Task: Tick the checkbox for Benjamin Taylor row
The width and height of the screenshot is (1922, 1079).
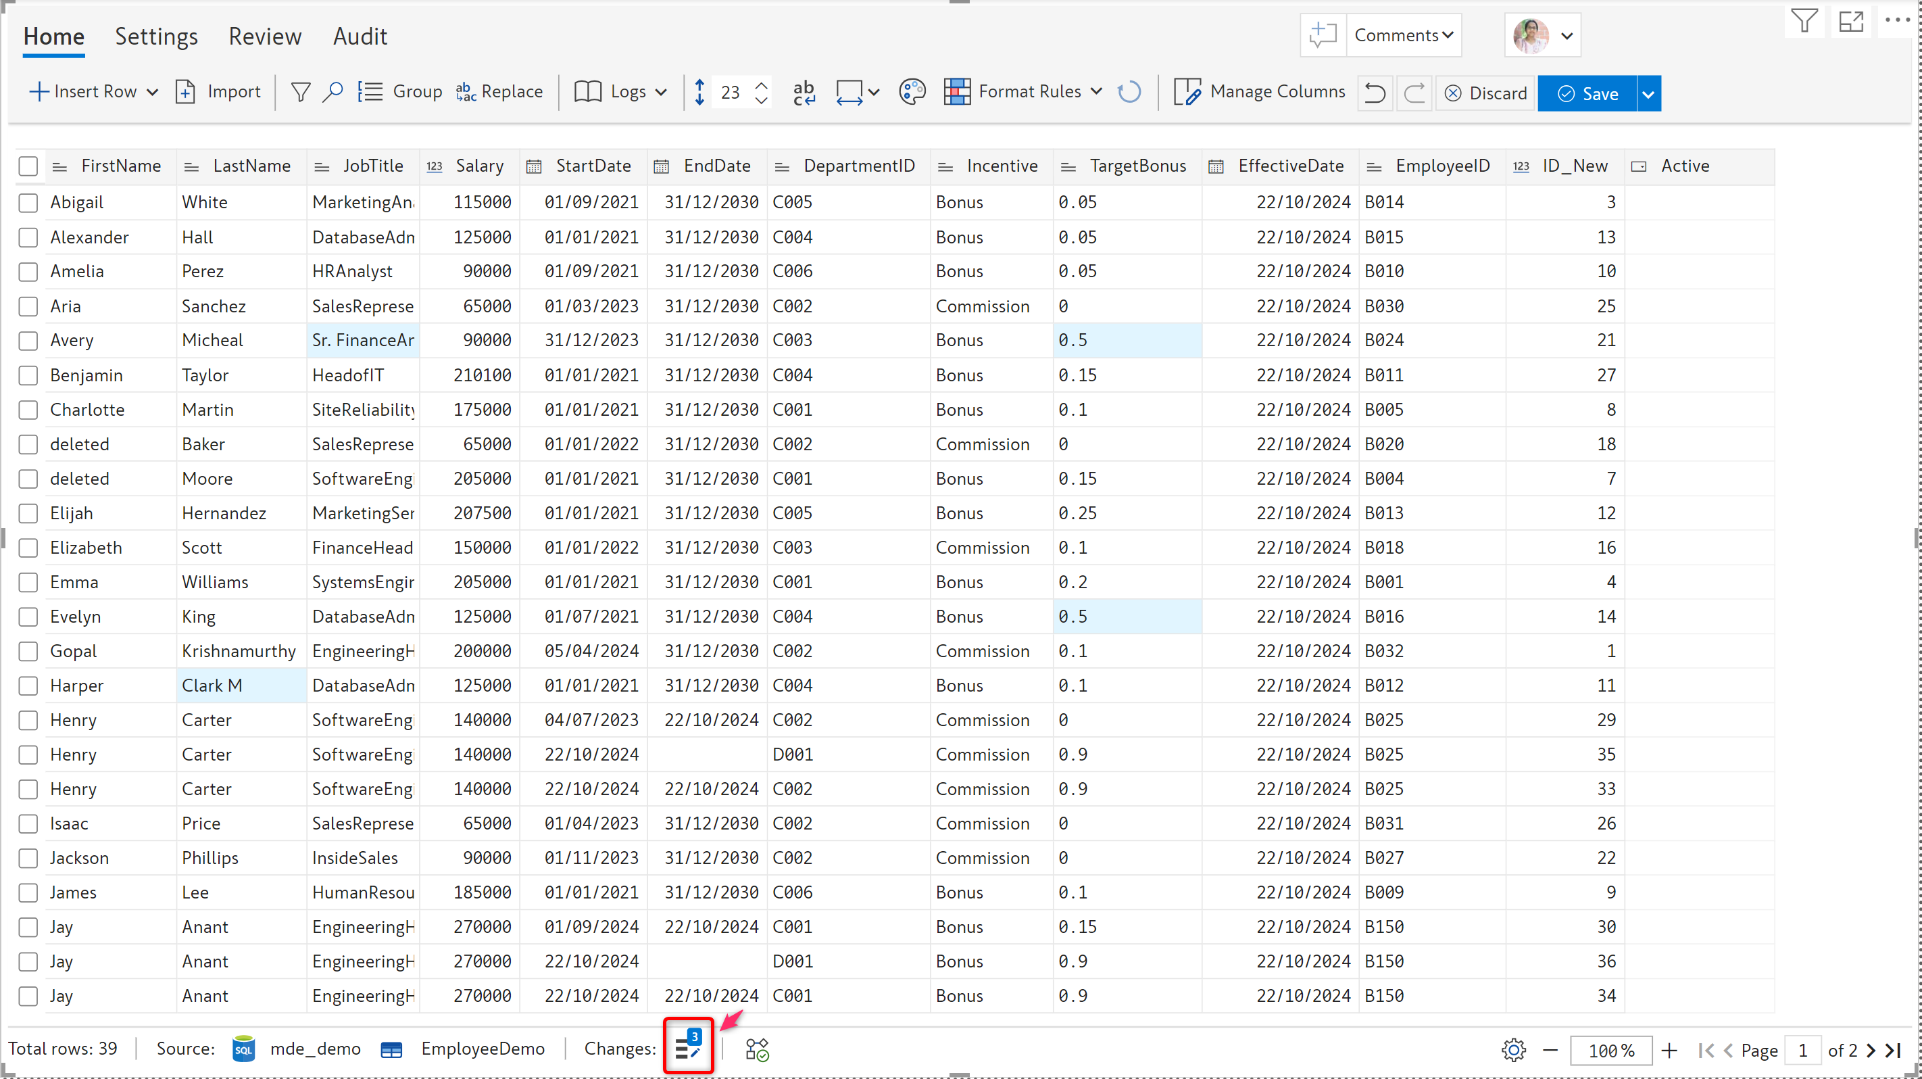Action: (x=28, y=375)
